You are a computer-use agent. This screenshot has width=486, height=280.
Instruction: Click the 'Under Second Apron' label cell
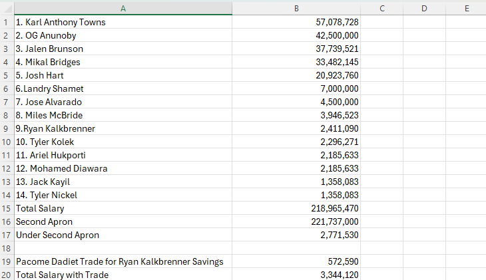click(123, 235)
